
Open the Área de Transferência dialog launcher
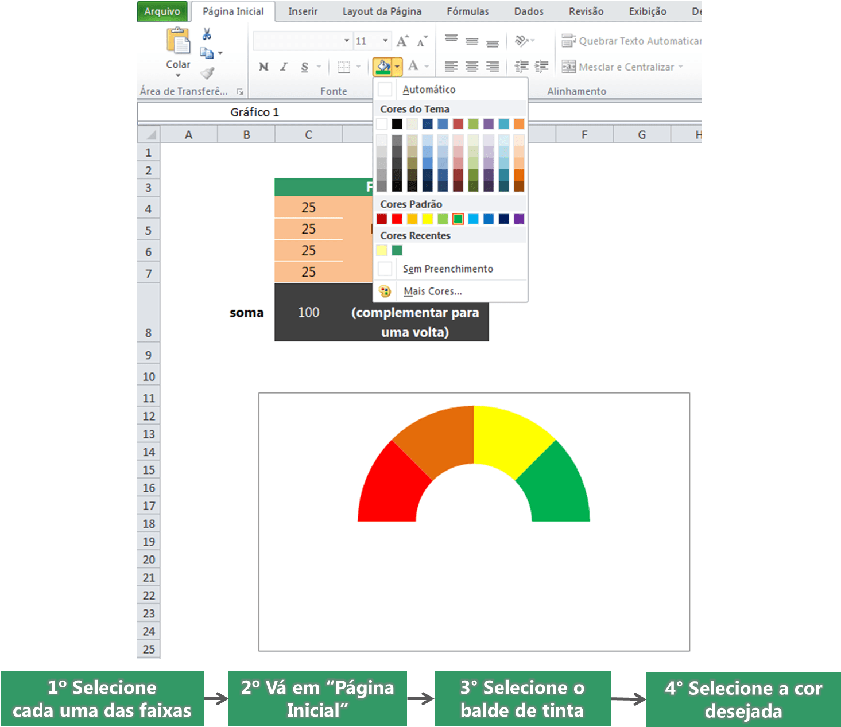click(240, 92)
